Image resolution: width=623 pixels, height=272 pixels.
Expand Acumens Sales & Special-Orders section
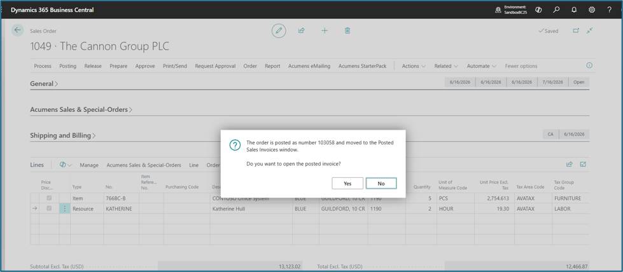point(81,109)
